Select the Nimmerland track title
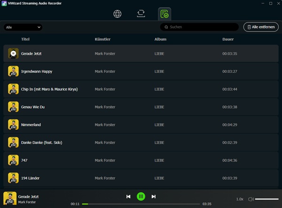Image resolution: width=282 pixels, height=208 pixels. (31, 124)
